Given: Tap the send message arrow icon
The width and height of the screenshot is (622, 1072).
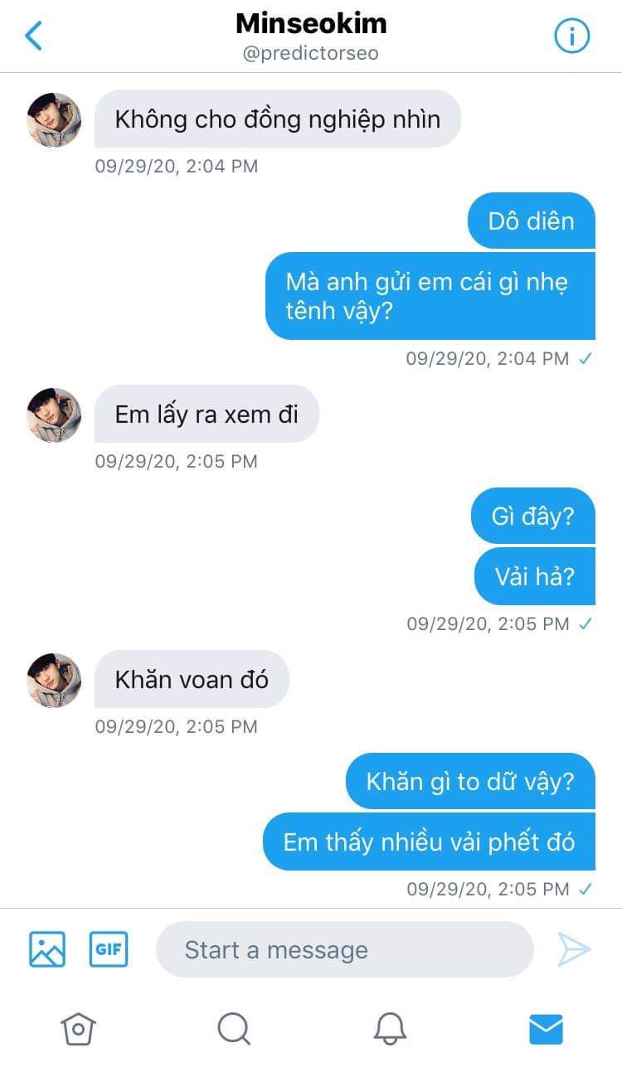Looking at the screenshot, I should [574, 949].
